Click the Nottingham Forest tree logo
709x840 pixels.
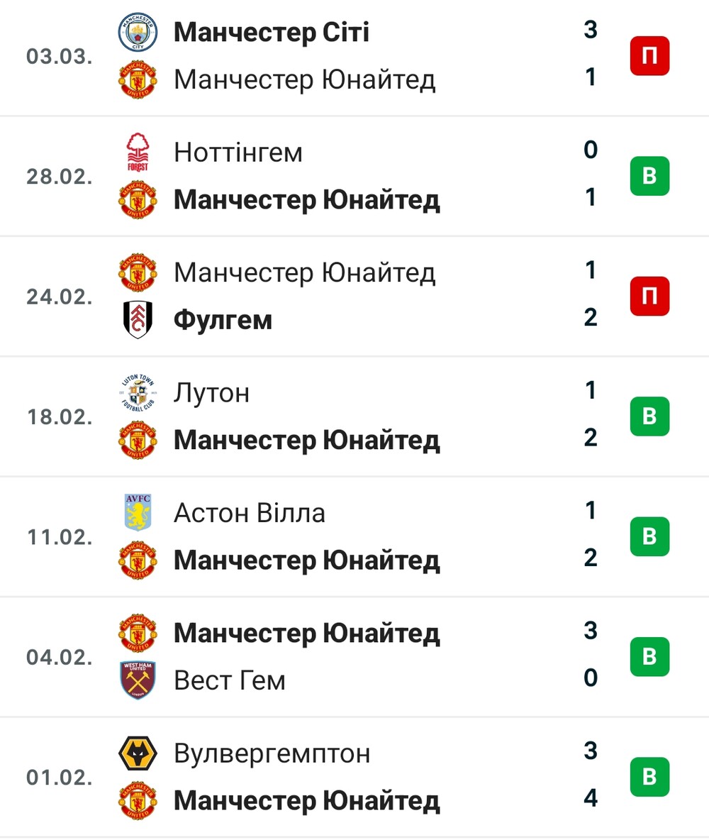(138, 152)
